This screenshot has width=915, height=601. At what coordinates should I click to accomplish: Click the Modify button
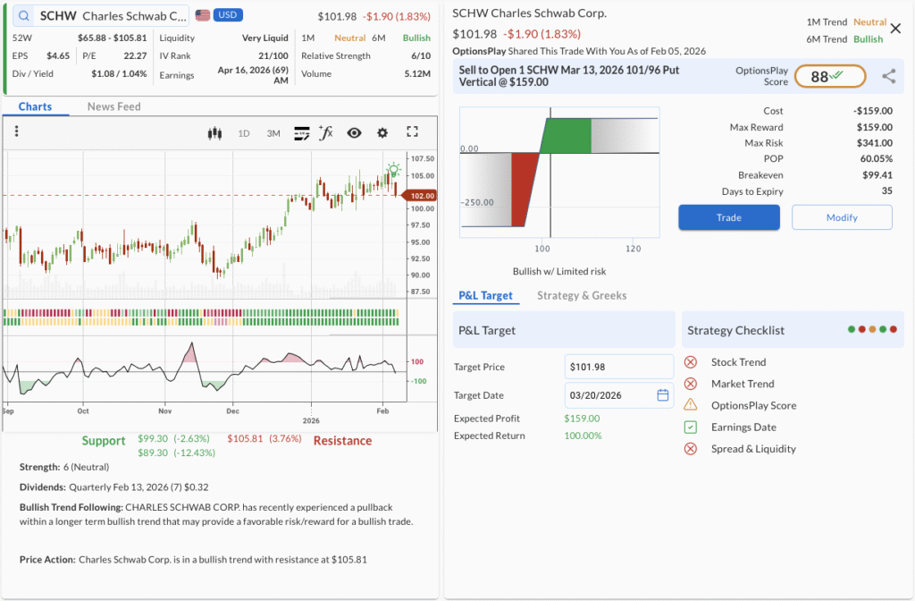pos(841,217)
